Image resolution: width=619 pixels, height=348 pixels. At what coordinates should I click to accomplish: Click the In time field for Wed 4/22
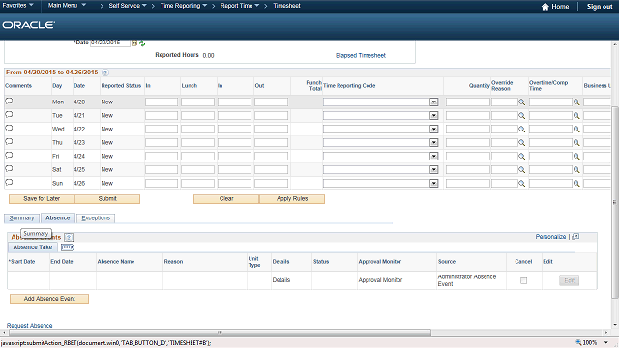(x=162, y=129)
